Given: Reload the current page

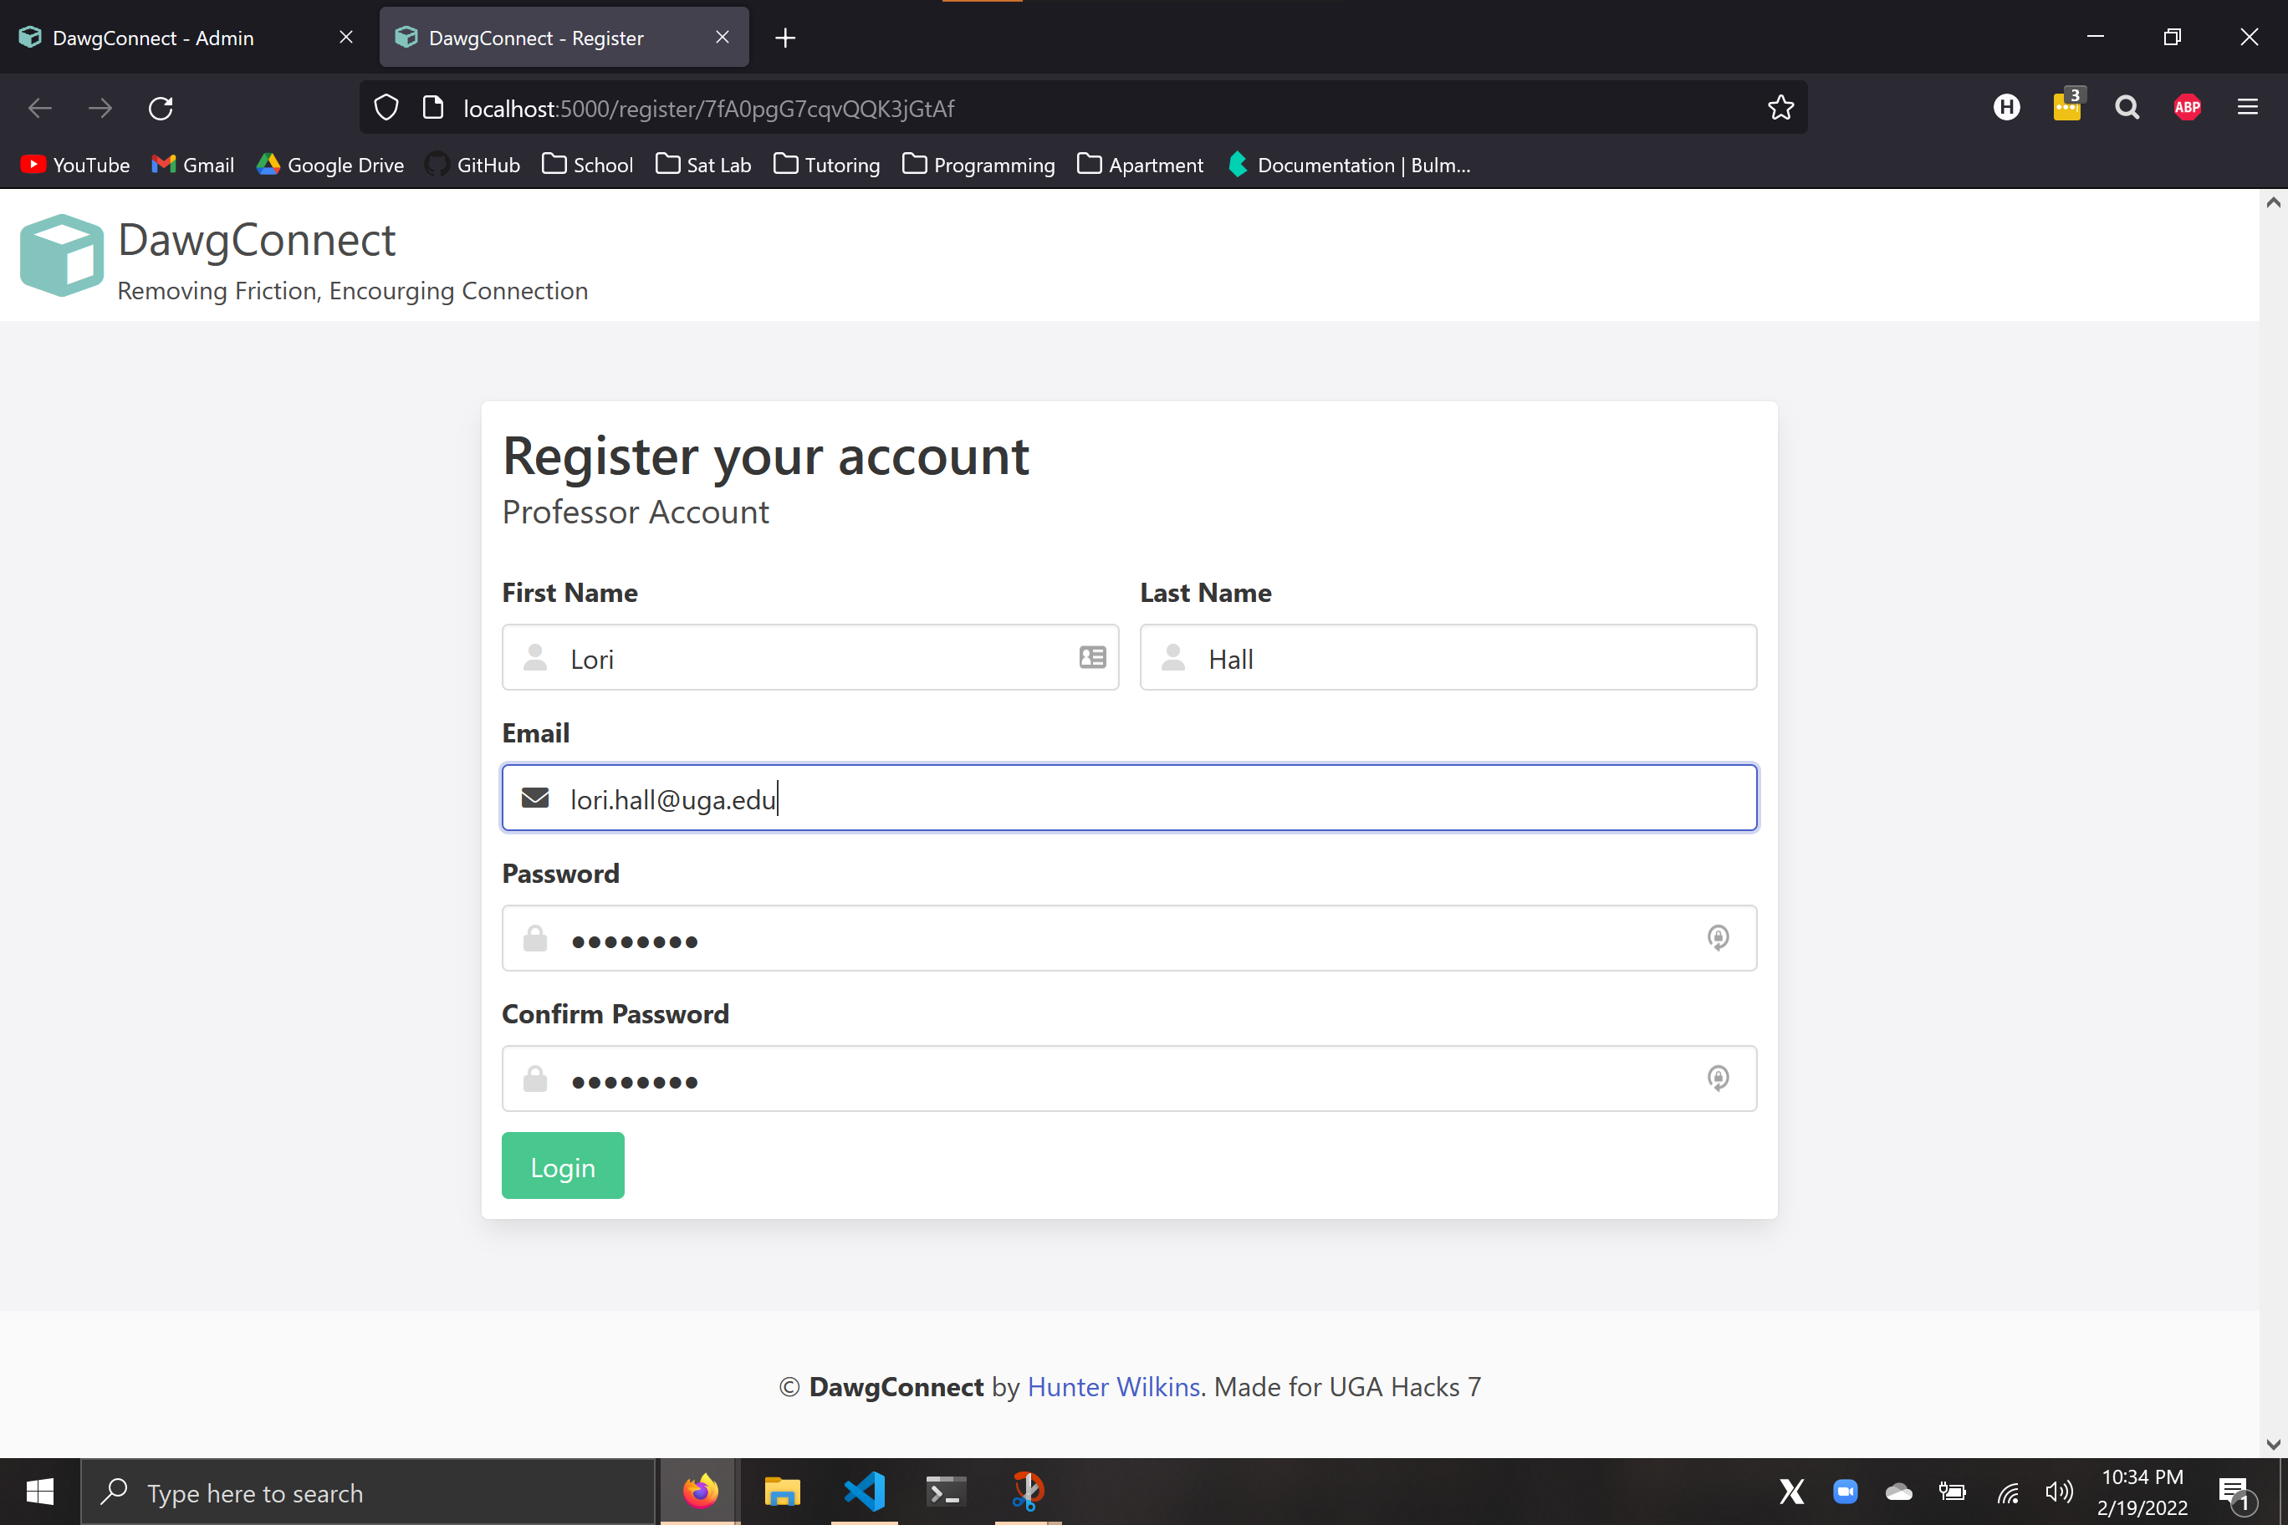Looking at the screenshot, I should (161, 108).
